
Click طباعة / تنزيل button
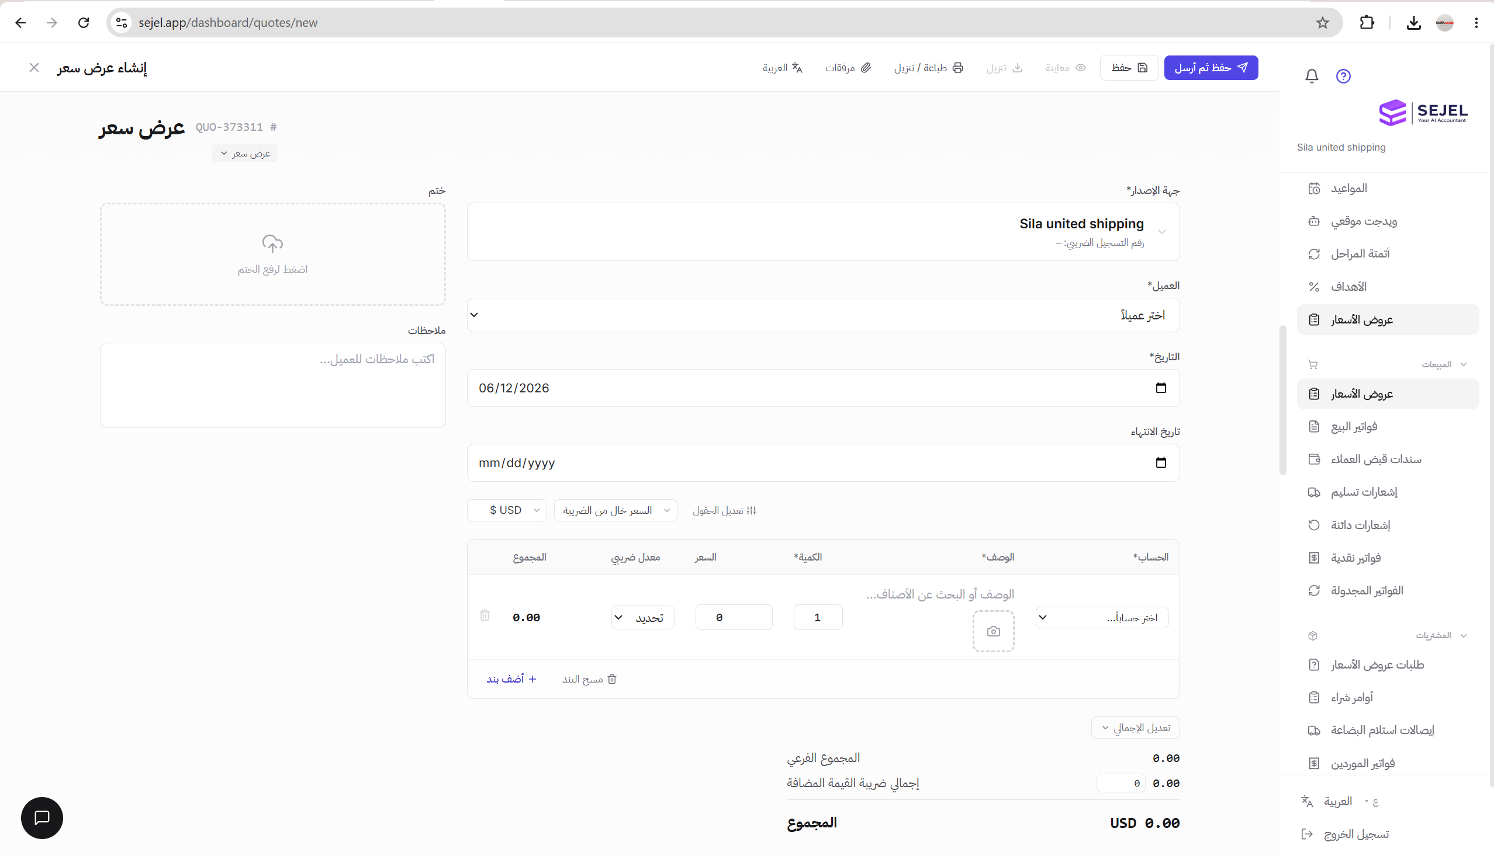pos(929,68)
